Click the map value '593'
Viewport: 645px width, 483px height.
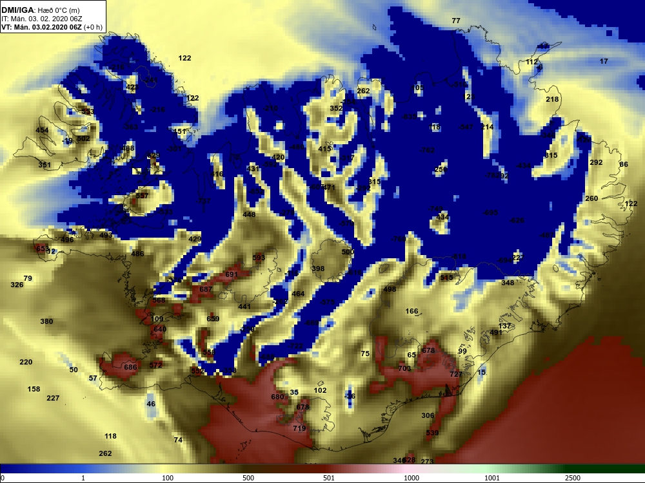259,258
